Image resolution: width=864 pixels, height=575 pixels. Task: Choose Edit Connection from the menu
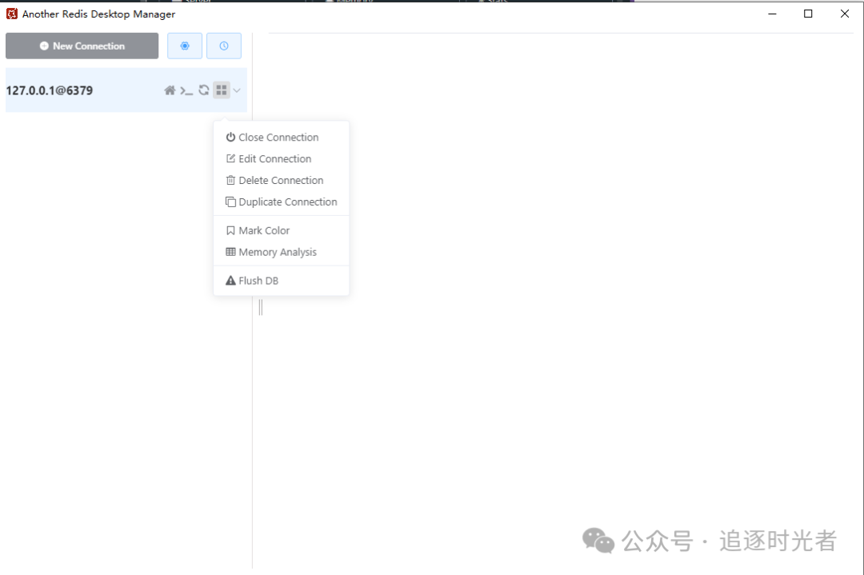coord(281,158)
